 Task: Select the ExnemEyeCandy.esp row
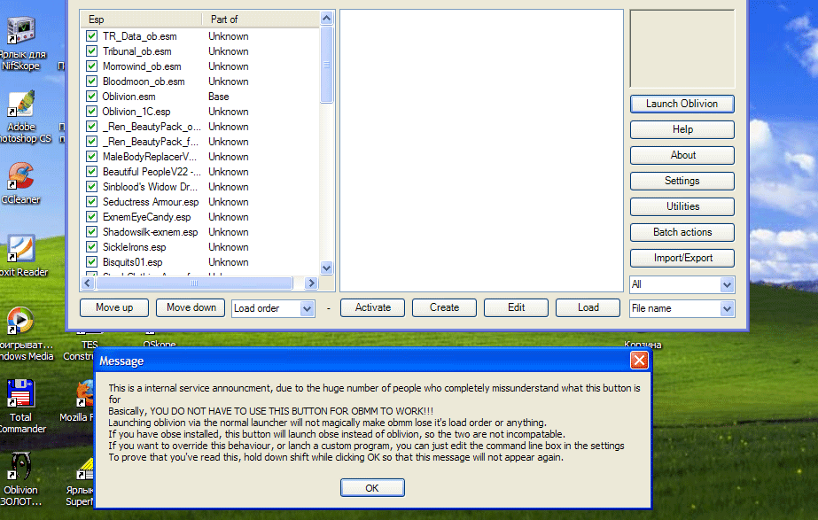[x=200, y=217]
